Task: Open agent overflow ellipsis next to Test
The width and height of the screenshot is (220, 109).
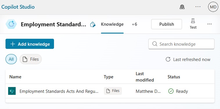Action: (x=210, y=24)
